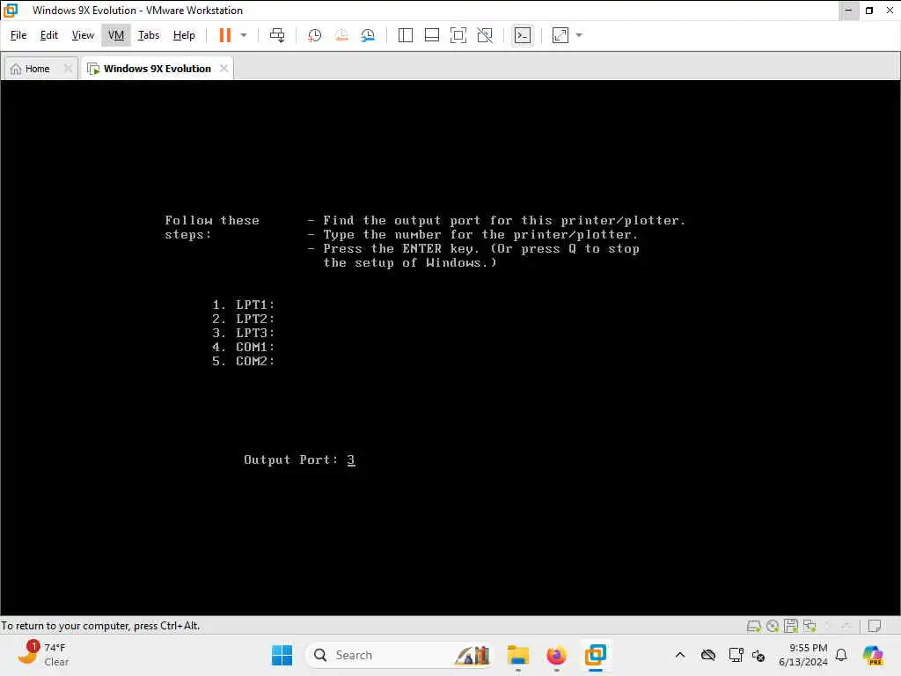Open the Edit menu
The image size is (901, 676).
[x=49, y=35]
